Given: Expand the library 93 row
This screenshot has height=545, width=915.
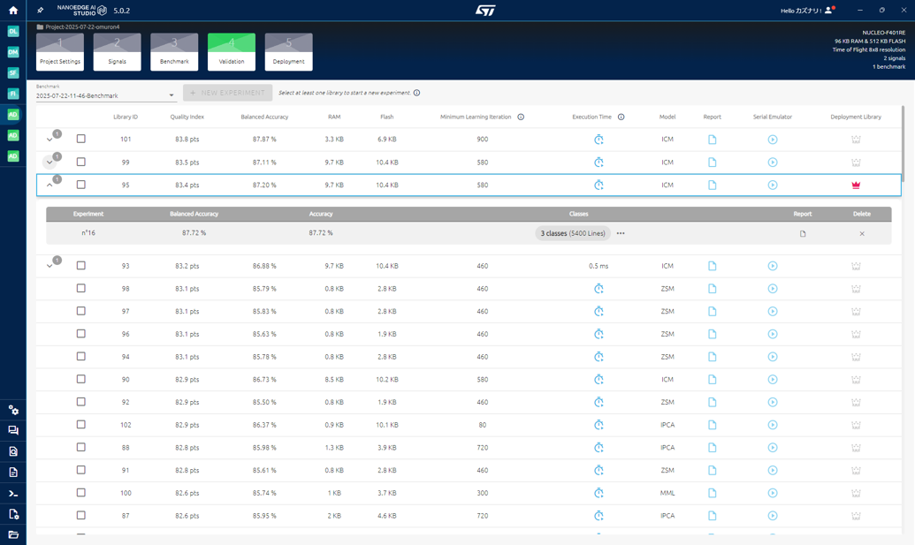Looking at the screenshot, I should pyautogui.click(x=50, y=266).
